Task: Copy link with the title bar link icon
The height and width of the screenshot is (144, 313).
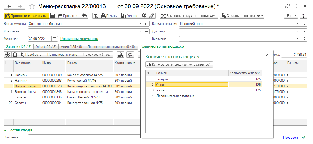Action: pyautogui.click(x=287, y=6)
